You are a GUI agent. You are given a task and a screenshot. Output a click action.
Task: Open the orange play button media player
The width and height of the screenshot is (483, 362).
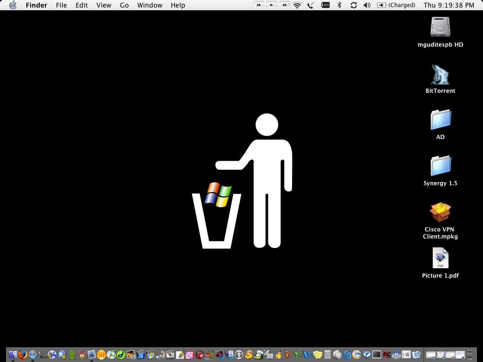point(357,354)
